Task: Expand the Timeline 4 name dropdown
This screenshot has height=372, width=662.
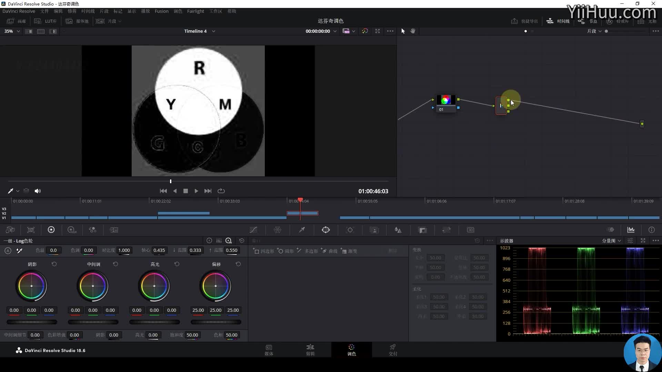Action: click(213, 31)
